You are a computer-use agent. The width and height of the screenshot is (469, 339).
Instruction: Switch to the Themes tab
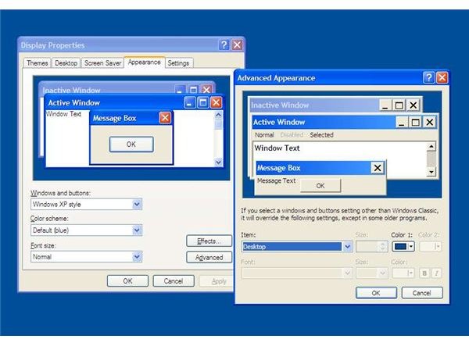click(x=37, y=63)
